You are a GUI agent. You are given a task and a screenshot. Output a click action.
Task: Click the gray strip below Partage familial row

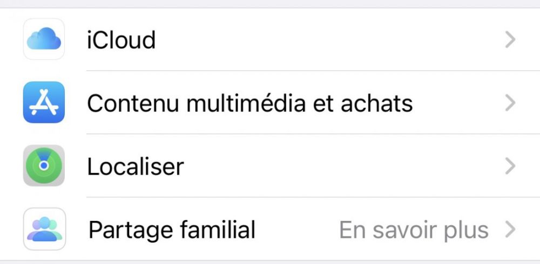pyautogui.click(x=270, y=262)
